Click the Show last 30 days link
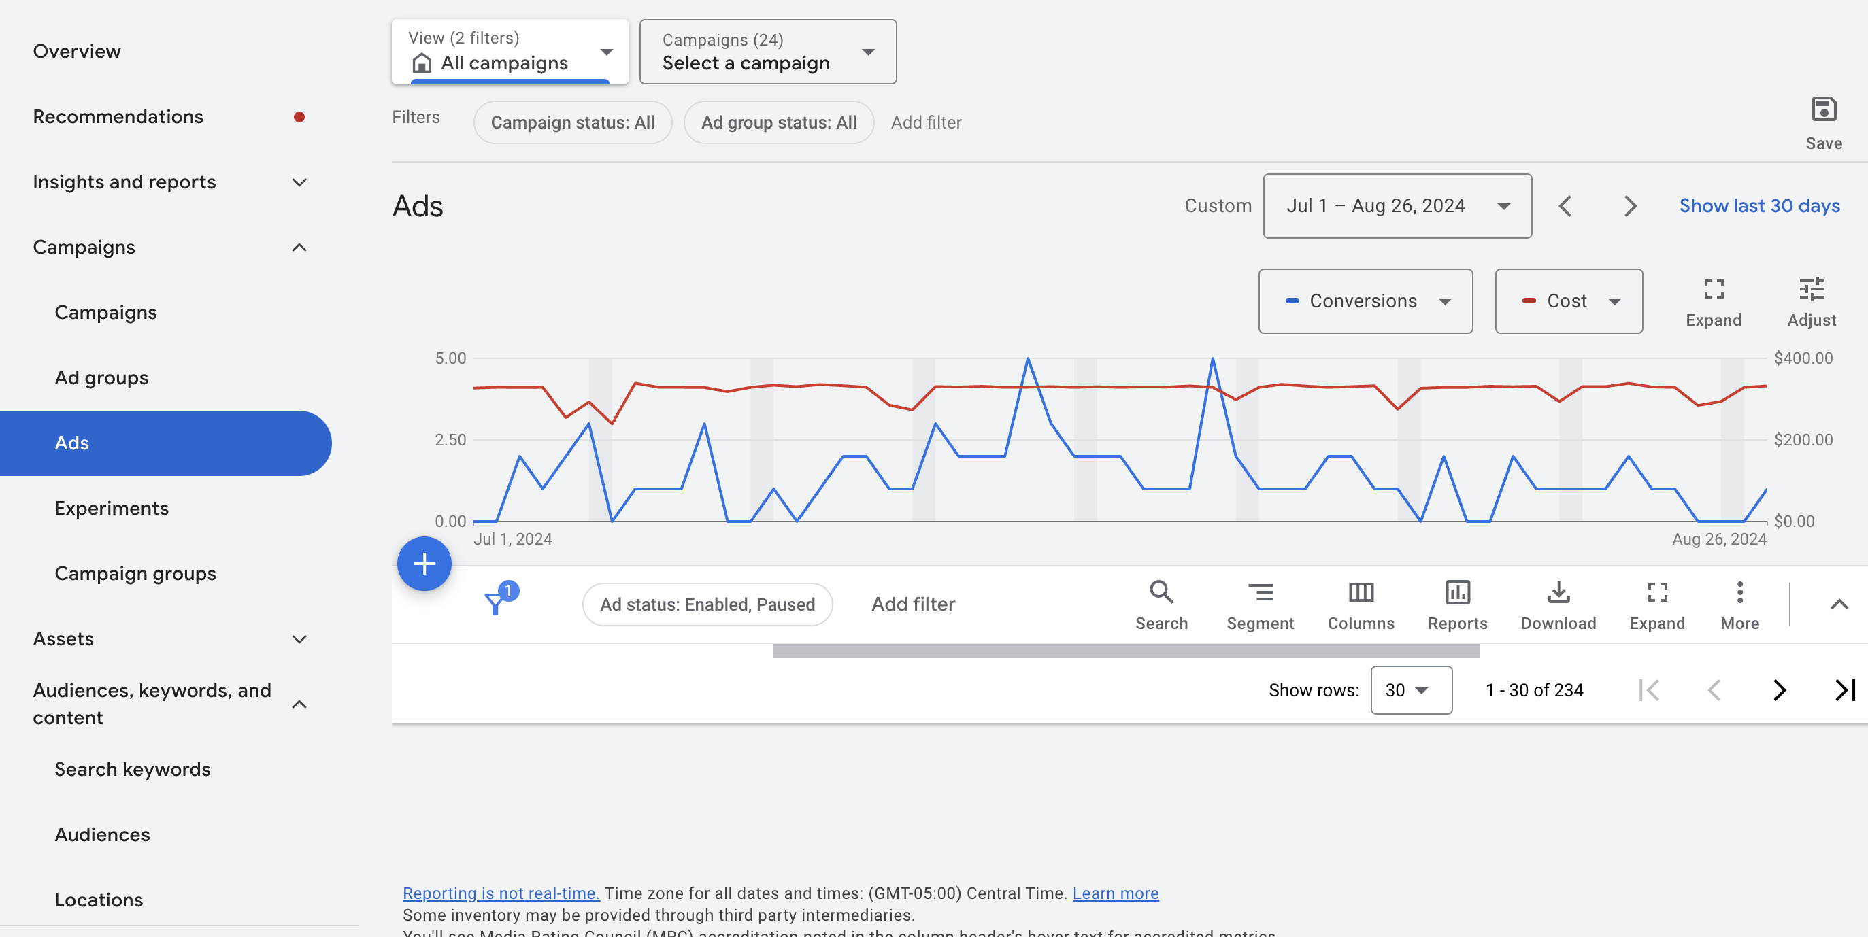This screenshot has width=1868, height=937. tap(1759, 205)
